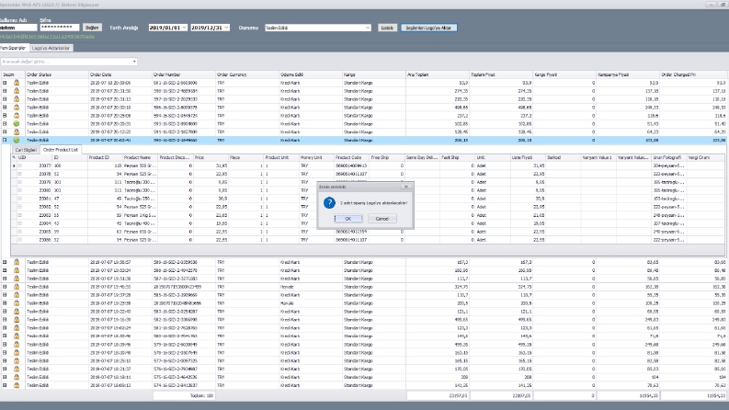This screenshot has height=410, width=729.
Task: Click the lock icon in the 19:53:24 order row
Action: [x=17, y=270]
